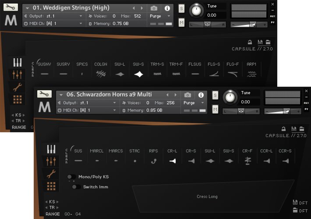Image resolution: width=311 pixels, height=219 pixels.
Task: Solo the Schwarzdorn Horns instrument
Action: (x=215, y=95)
